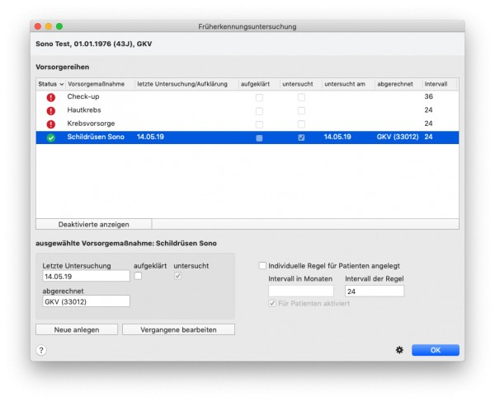495x401 pixels.
Task: Sort the table by the Intervall column header
Action: pos(436,84)
